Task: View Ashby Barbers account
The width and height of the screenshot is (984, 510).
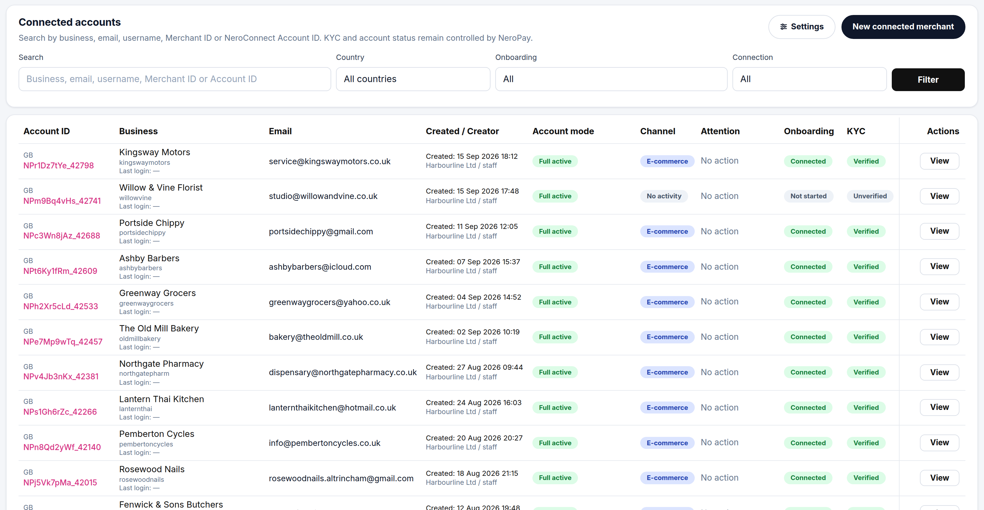Action: click(x=939, y=266)
